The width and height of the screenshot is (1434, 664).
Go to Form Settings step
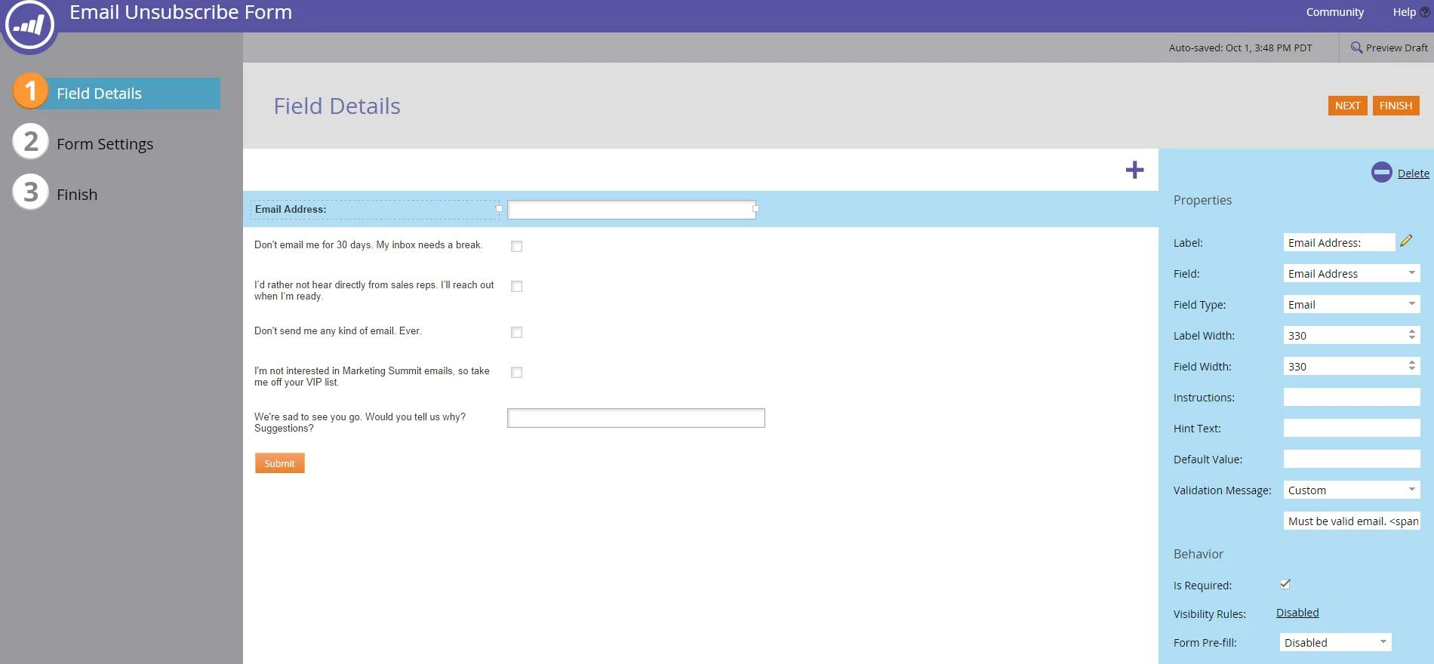pos(105,143)
